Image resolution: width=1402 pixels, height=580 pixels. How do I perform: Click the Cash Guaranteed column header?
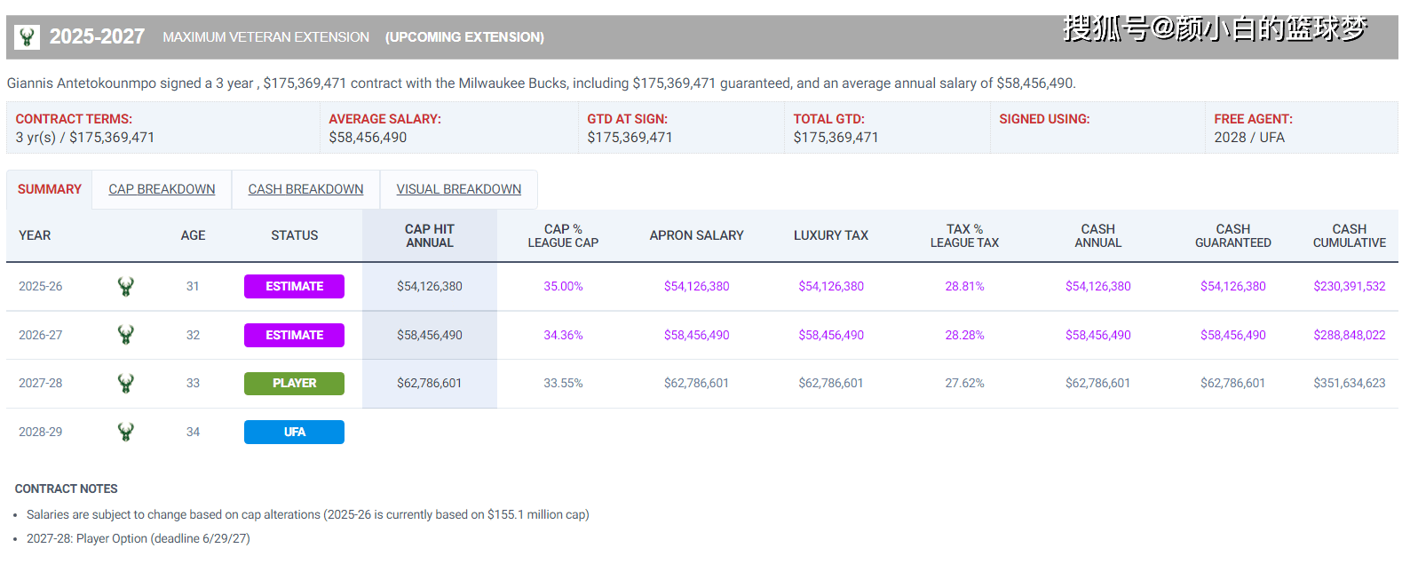1233,235
